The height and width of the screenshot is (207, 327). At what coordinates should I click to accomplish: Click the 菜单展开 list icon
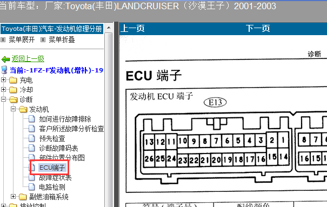(x=3, y=39)
